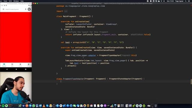
Task: Select the Books tab in emulator bottom navigation
Action: click(28, 65)
